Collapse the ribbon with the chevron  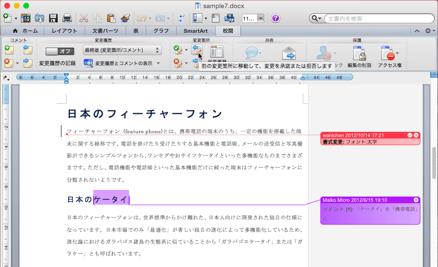(x=417, y=31)
